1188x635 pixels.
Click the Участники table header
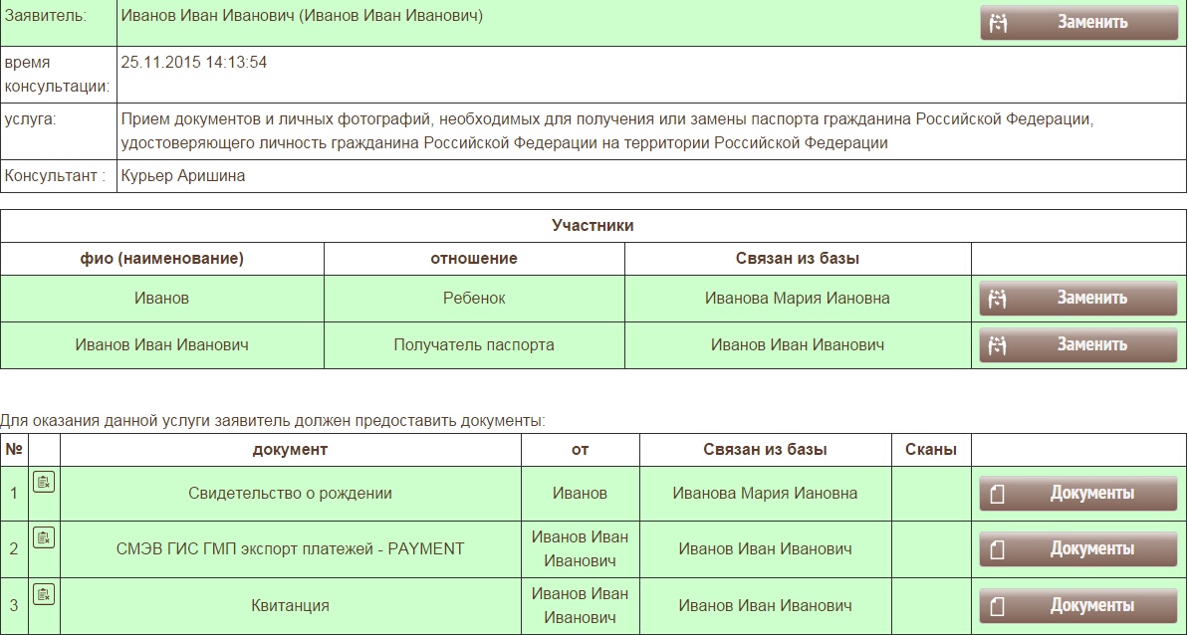click(593, 226)
